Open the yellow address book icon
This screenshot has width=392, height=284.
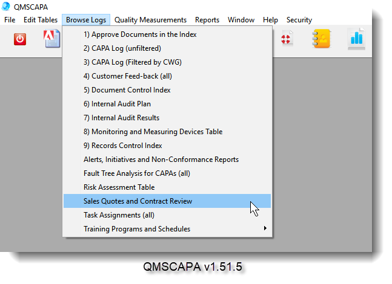point(321,40)
